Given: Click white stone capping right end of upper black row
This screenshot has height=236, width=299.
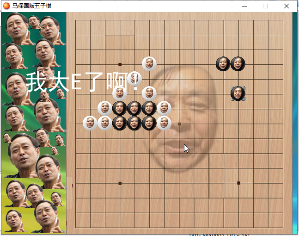Looking at the screenshot, I should (x=164, y=108).
